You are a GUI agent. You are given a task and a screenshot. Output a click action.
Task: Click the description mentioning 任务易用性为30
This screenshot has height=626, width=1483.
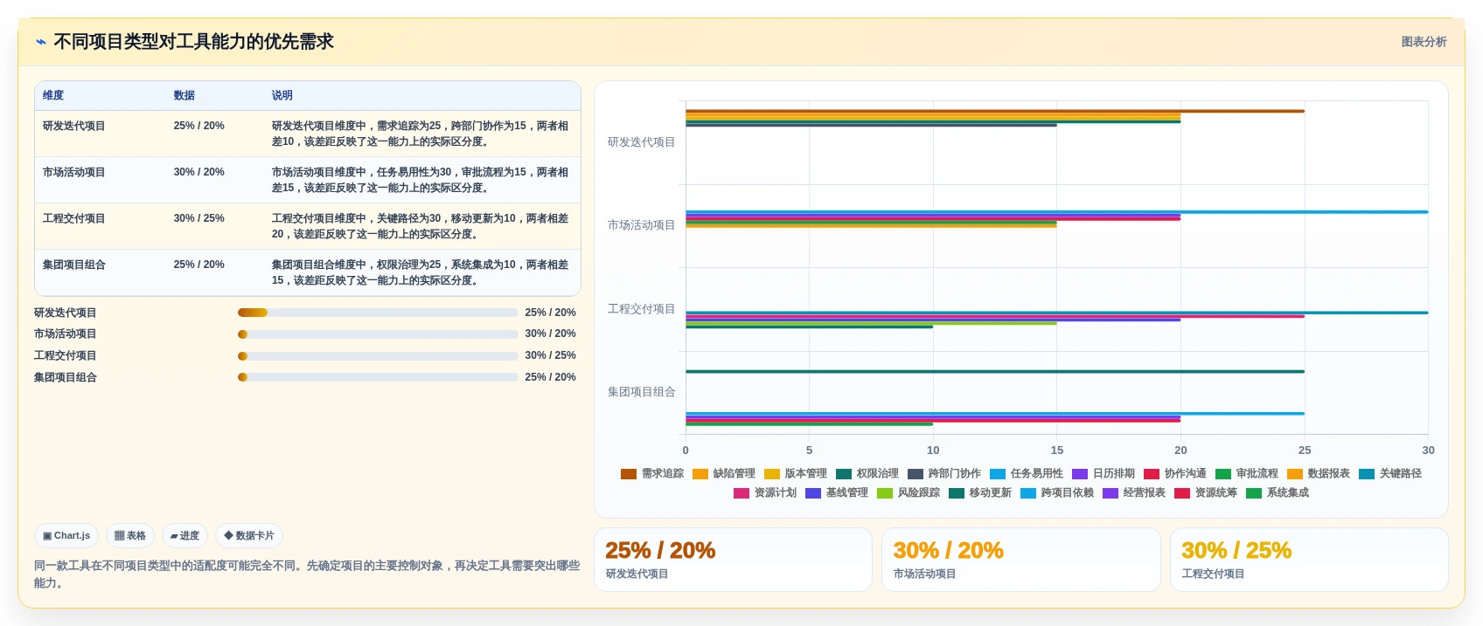(x=420, y=180)
